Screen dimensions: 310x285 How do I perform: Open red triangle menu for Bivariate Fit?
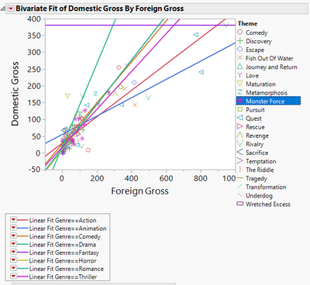(x=11, y=9)
